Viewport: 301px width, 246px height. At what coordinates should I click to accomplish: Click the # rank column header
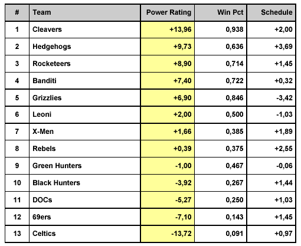pos(17,12)
